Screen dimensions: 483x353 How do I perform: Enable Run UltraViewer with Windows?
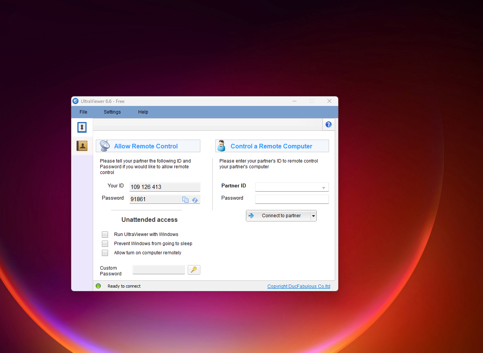point(105,234)
